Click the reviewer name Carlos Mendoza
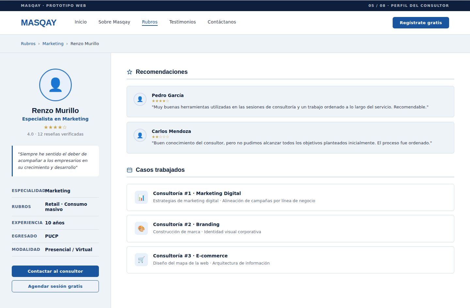The height and width of the screenshot is (308, 470). coord(171,131)
